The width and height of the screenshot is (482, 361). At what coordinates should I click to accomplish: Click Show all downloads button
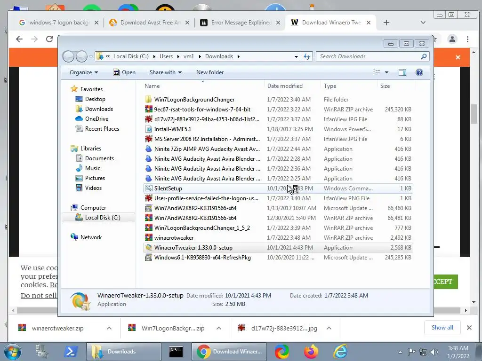[442, 328]
